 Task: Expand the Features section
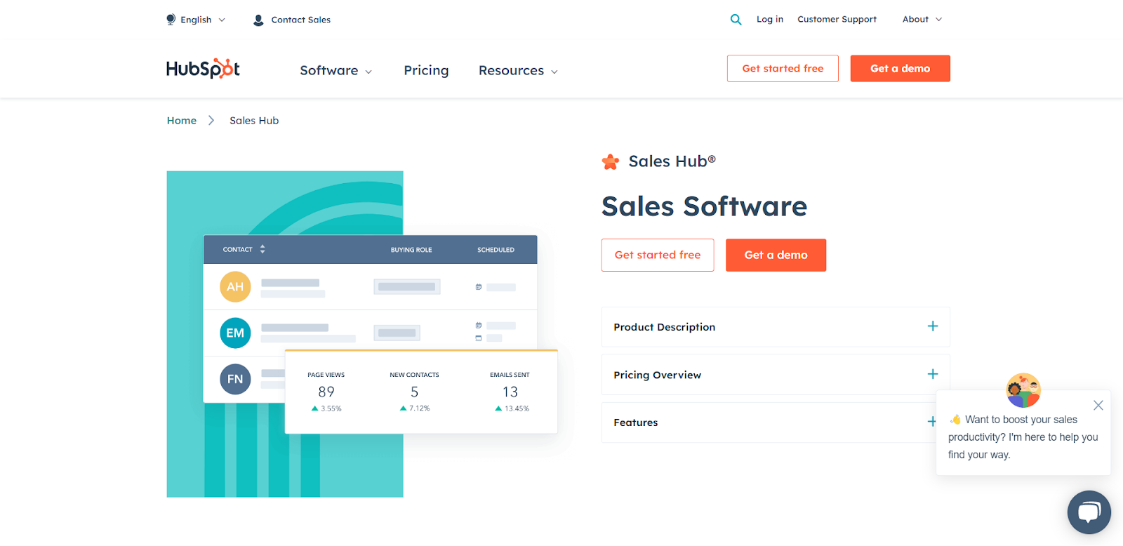click(x=776, y=422)
